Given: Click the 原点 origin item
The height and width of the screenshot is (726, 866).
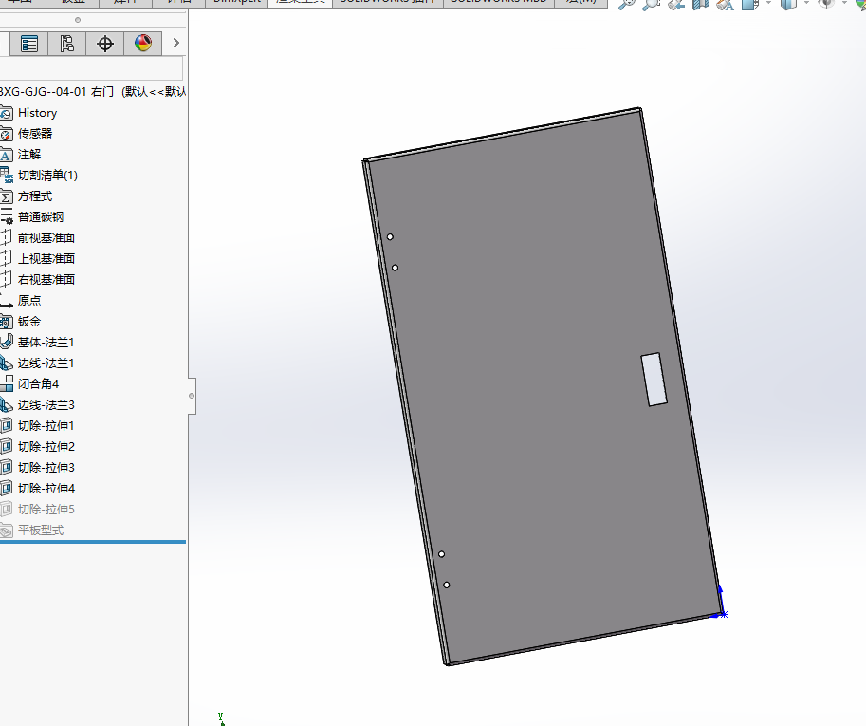Looking at the screenshot, I should tap(29, 301).
